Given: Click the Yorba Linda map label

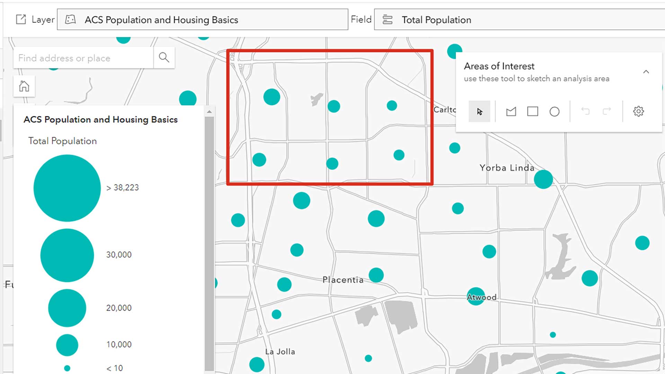Looking at the screenshot, I should [507, 168].
